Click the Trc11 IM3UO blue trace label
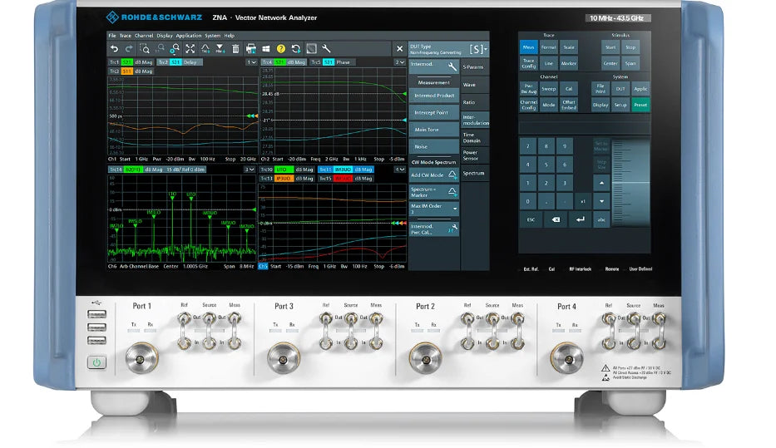776x448 pixels. coord(346,169)
